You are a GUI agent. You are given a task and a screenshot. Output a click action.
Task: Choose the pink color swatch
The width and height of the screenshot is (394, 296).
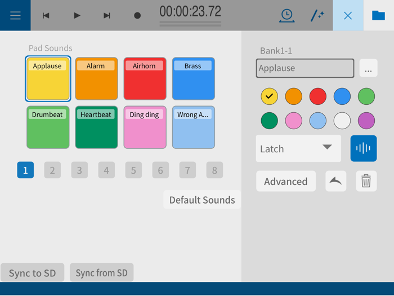[x=293, y=121]
